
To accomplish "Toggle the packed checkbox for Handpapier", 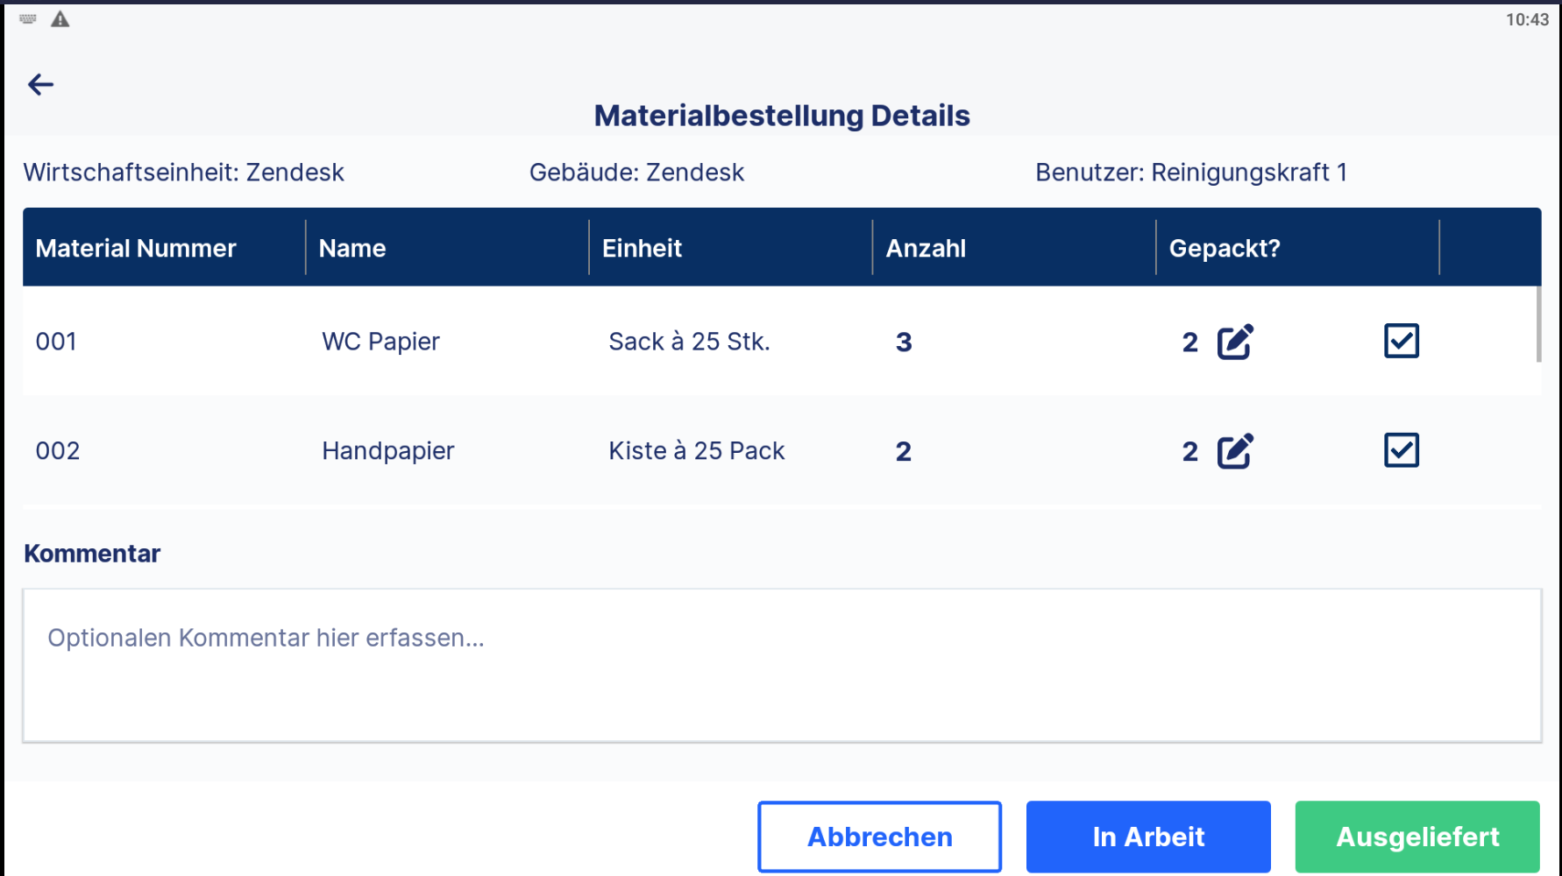I will click(x=1401, y=450).
